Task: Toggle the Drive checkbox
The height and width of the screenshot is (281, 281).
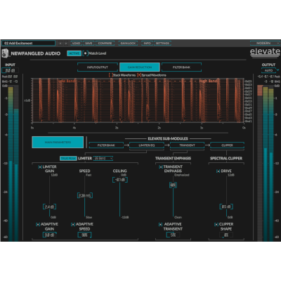Action: 218,171
